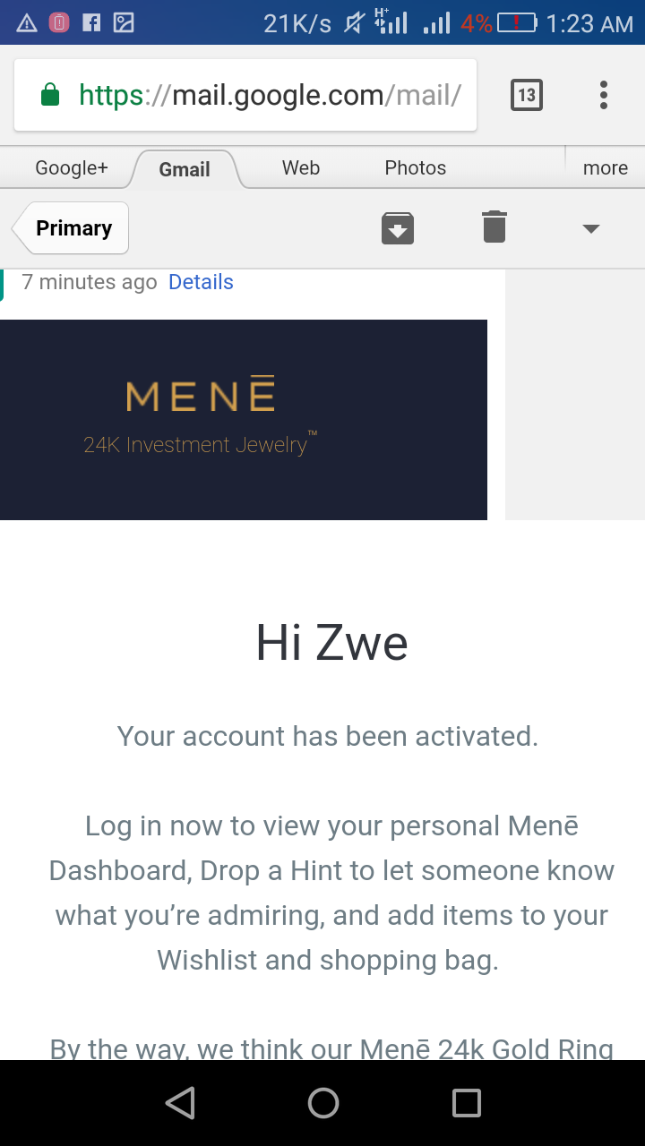Image resolution: width=645 pixels, height=1146 pixels.
Task: Expand the 'more' Google services menu
Action: pos(605,168)
